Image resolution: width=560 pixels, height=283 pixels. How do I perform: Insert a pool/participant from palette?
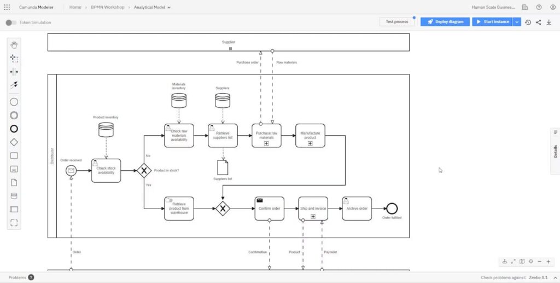point(14,209)
